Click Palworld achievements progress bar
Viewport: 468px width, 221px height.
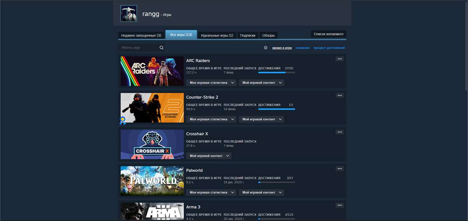[277, 182]
